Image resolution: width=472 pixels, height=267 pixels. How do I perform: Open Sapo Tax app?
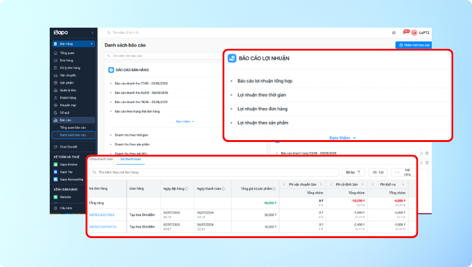tap(66, 172)
